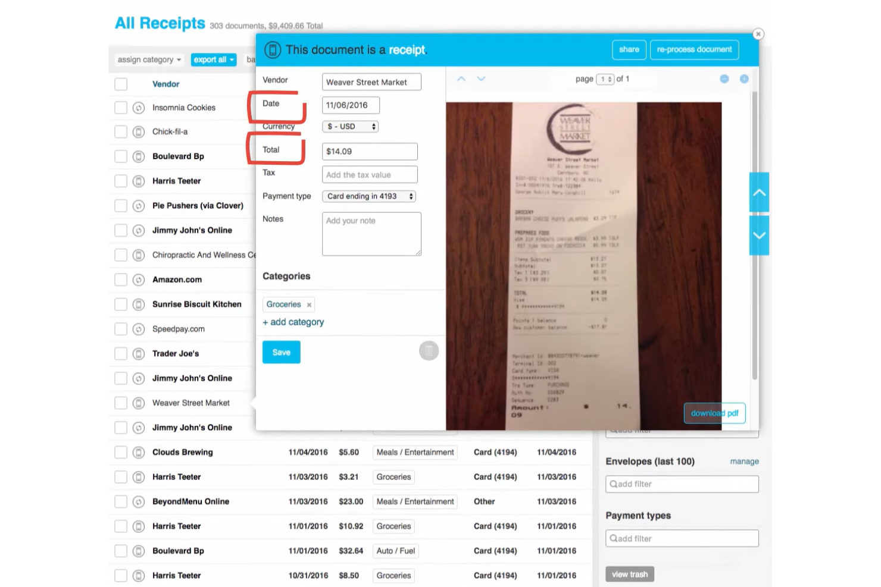Screen dimensions: 881x587
Task: Open the Payment type dropdown
Action: [368, 196]
